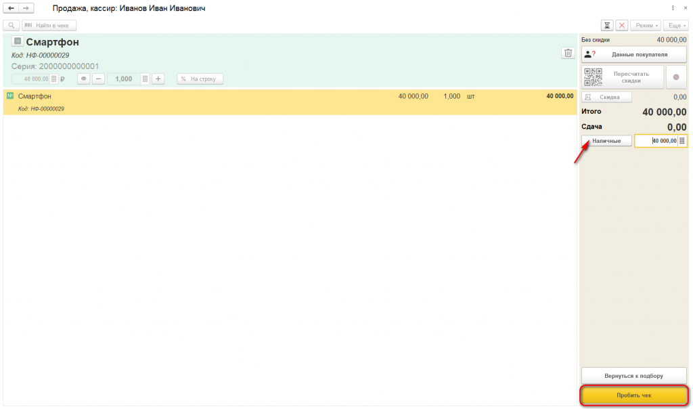Delete the Смартфон line with trash icon

[x=568, y=53]
